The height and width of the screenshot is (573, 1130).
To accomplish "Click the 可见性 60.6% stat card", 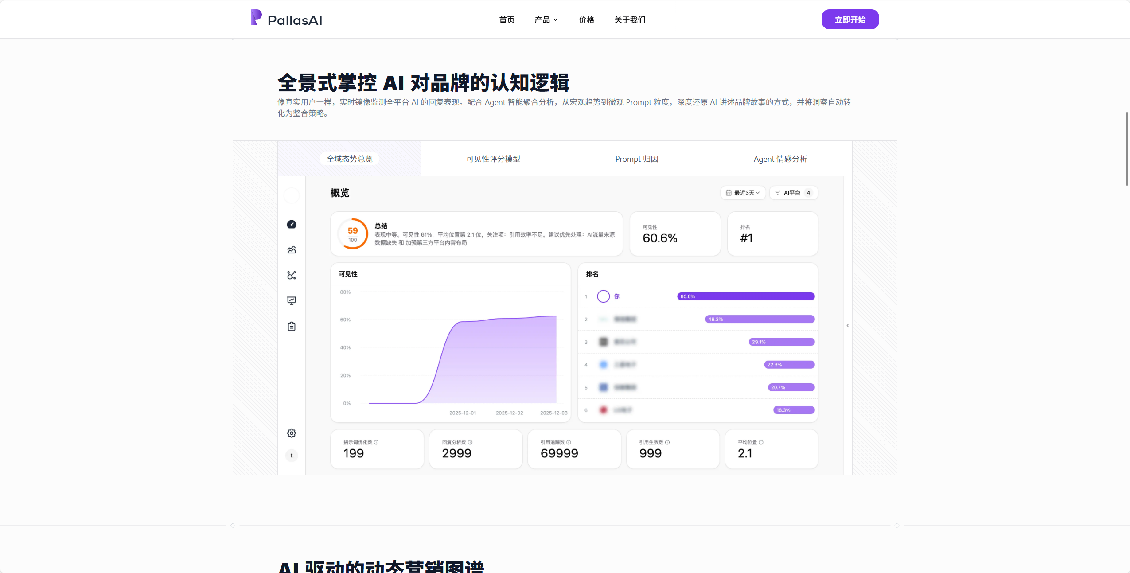I will pos(675,234).
